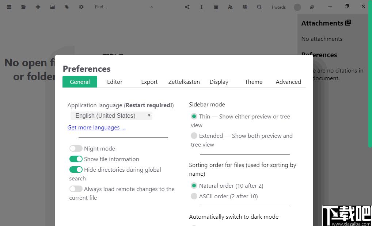Click the Attachments heading in sidebar
Screen dimensions: 372x226
[x=322, y=23]
